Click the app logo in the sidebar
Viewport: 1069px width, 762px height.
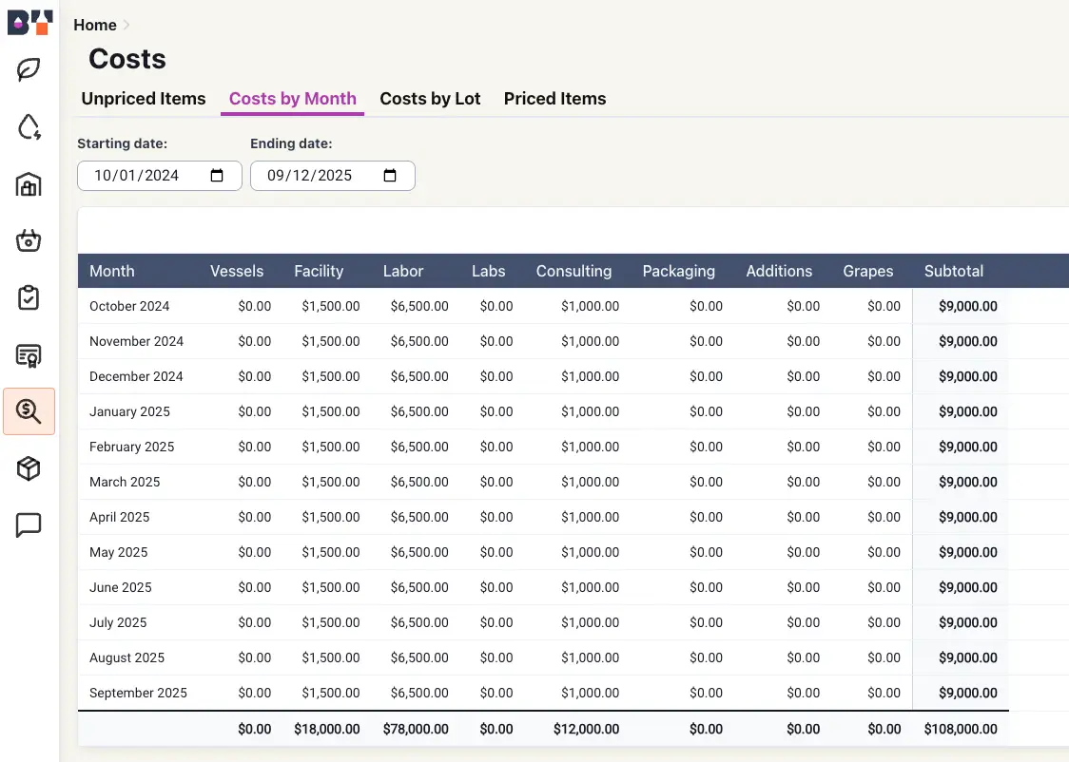point(29,22)
